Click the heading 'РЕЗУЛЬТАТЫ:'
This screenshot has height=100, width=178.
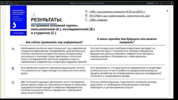[47, 20]
